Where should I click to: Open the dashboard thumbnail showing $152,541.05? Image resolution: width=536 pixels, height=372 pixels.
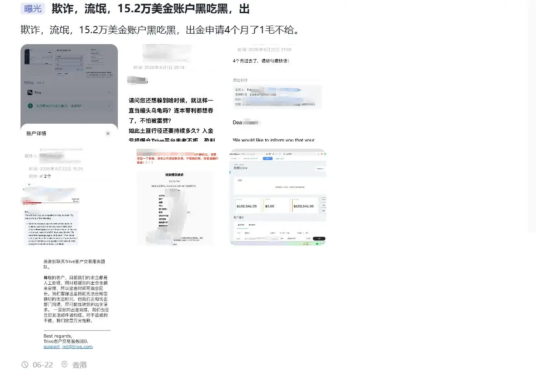(278, 197)
